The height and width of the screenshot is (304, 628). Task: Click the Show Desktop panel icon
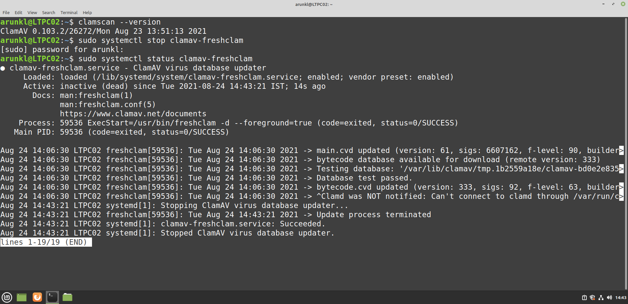pyautogui.click(x=22, y=297)
